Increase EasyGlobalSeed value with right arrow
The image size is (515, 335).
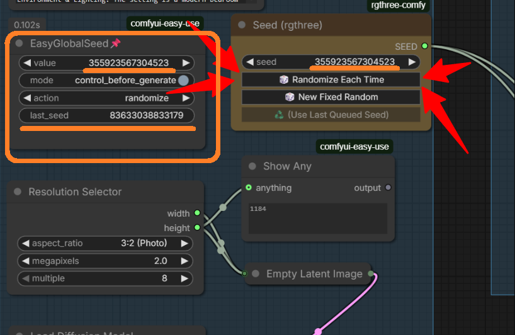[x=186, y=63]
